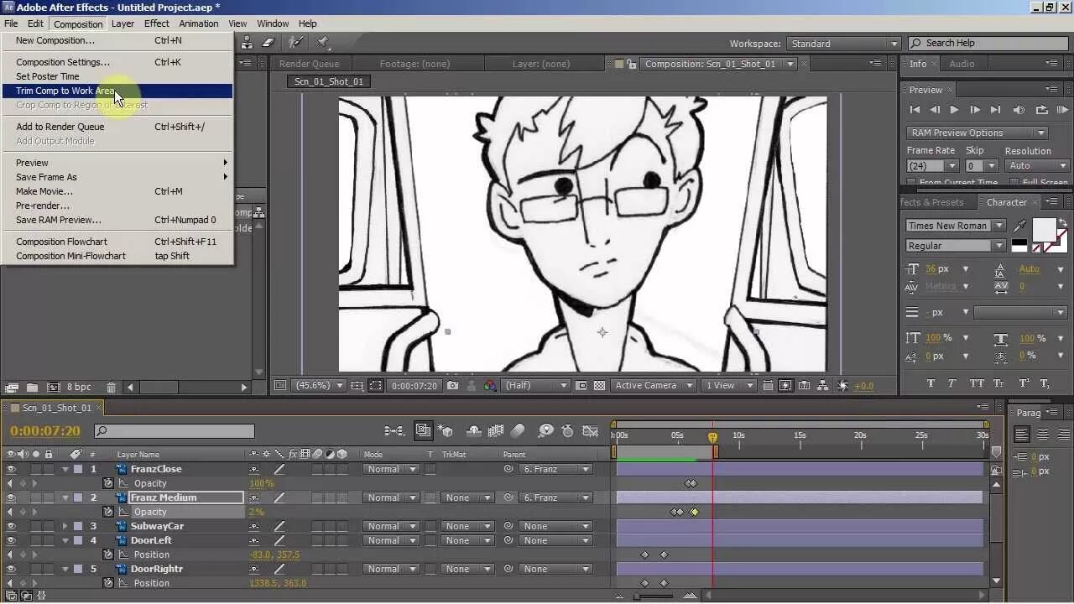Screen dimensions: 1074x604
Task: Click the Character fill color swatch
Action: point(1044,229)
